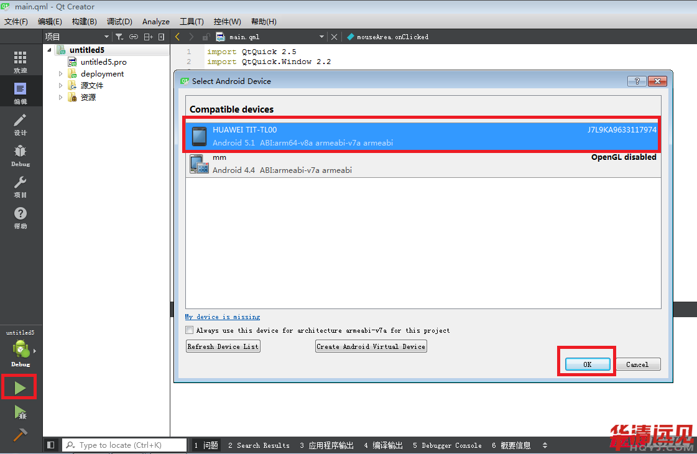The image size is (697, 454).
Task: Open the Welcome mode in sidebar
Action: (21, 62)
